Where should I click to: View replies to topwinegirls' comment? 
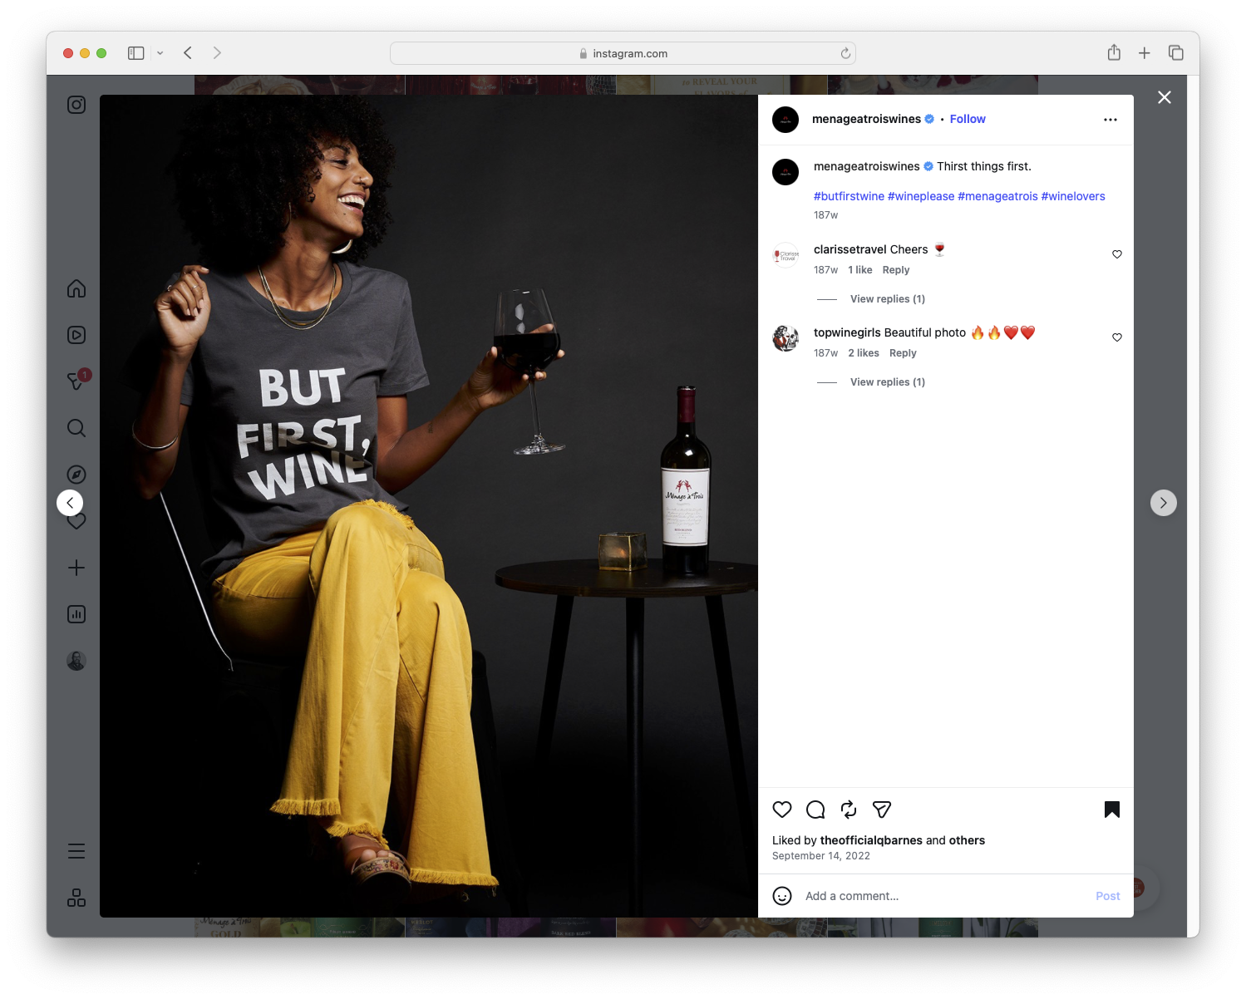click(886, 381)
